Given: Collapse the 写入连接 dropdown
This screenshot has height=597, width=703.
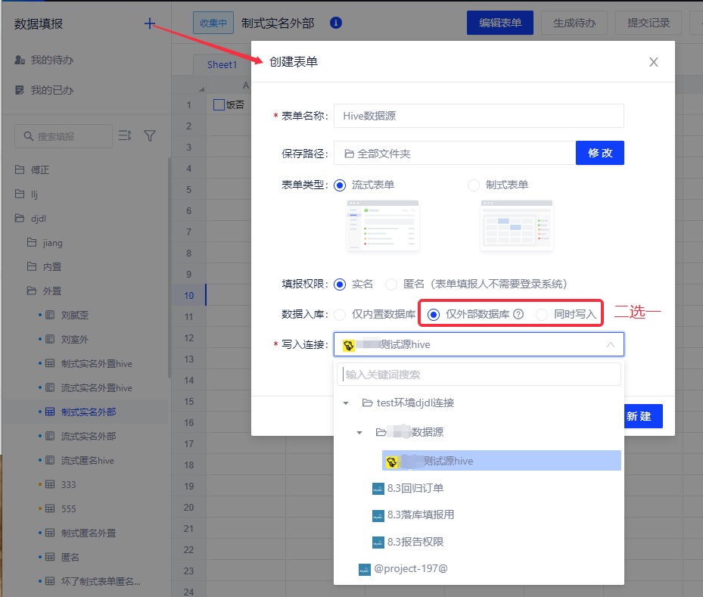Looking at the screenshot, I should [610, 345].
